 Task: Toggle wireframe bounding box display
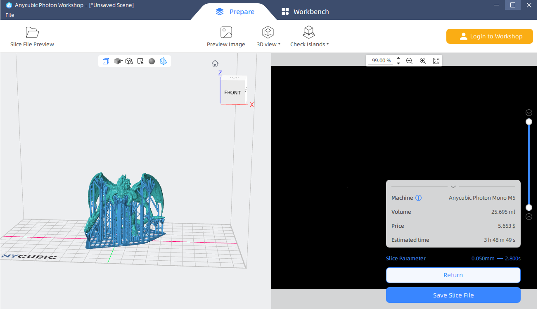point(106,61)
